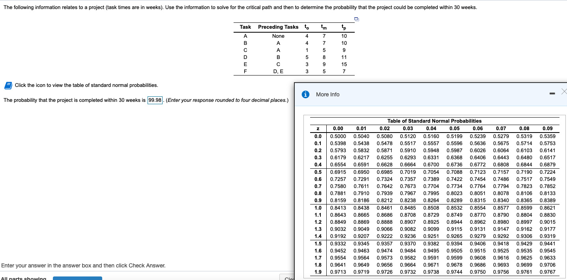Select cell value 0.5359
567x280 pixels.
(547, 136)
